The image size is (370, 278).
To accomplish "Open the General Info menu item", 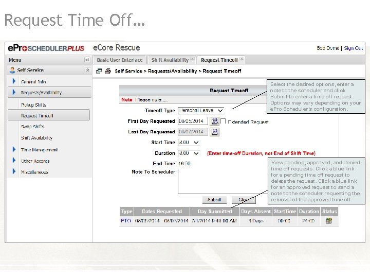I will [x=33, y=82].
